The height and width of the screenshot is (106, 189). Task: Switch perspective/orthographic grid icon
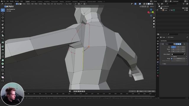154,27
